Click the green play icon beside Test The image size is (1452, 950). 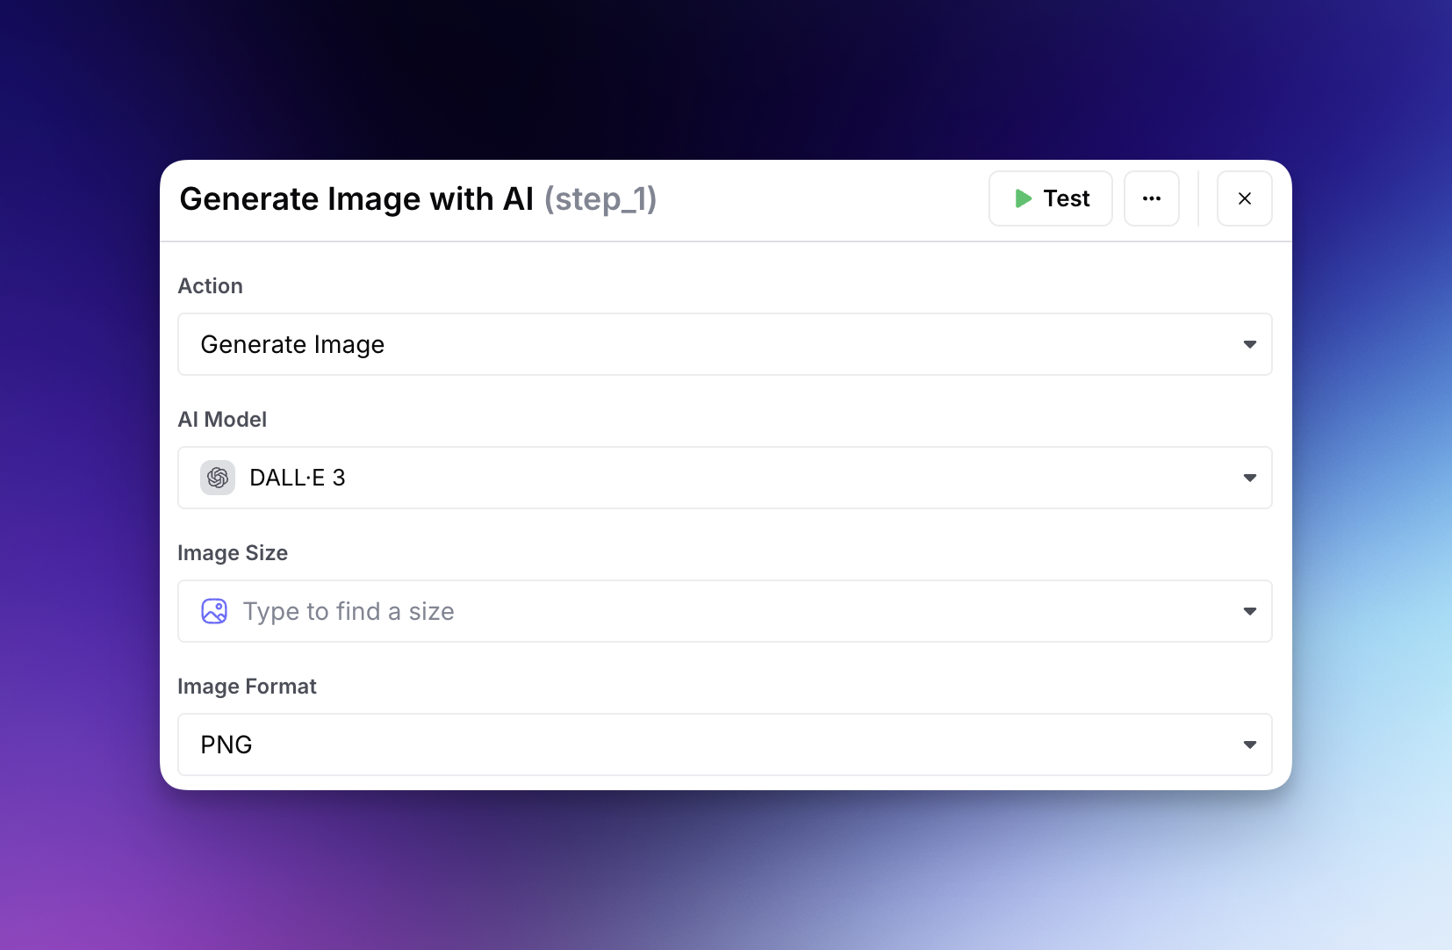tap(1023, 198)
